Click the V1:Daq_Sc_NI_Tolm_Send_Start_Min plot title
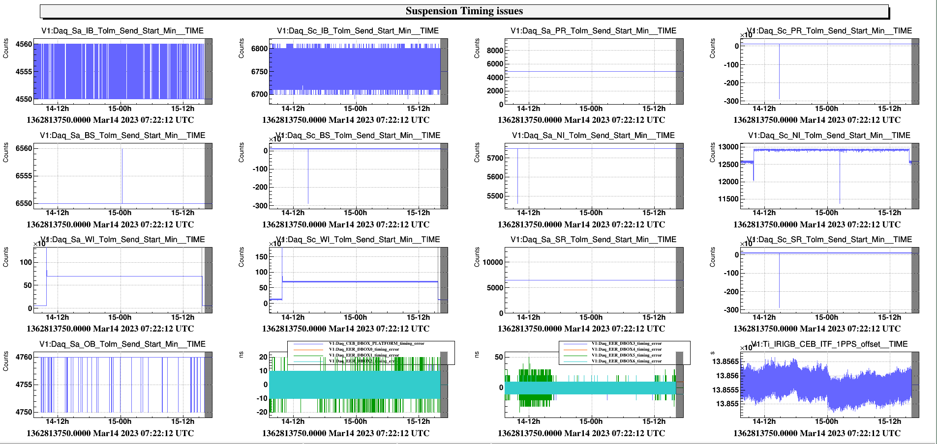 (829, 135)
